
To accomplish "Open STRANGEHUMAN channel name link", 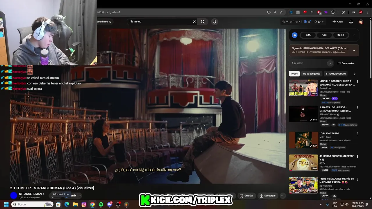I will (x=30, y=194).
